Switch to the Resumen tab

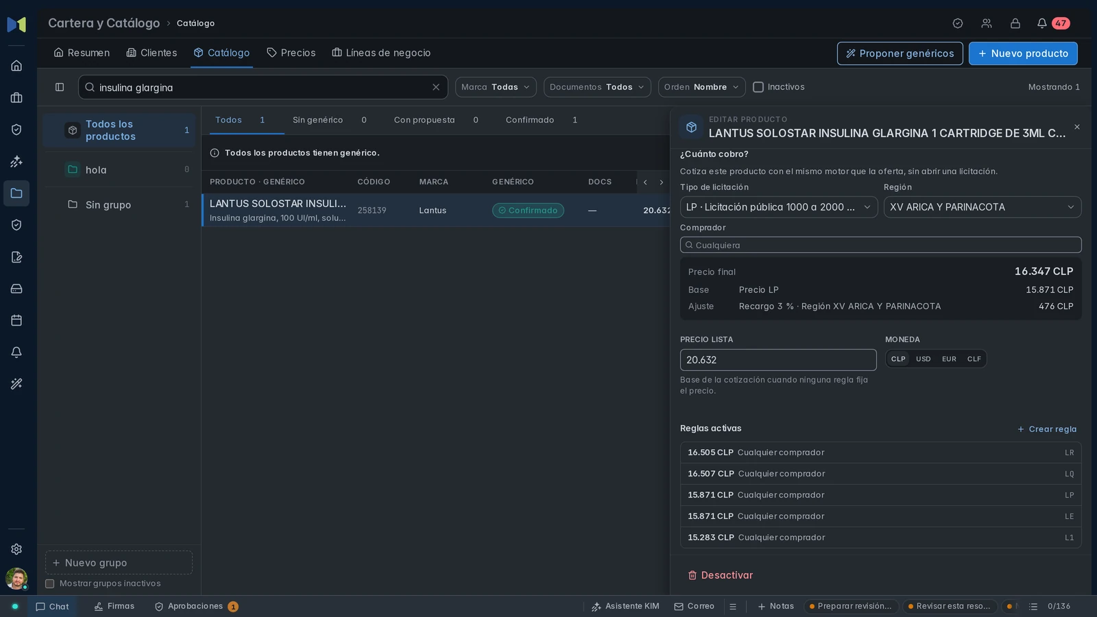[82, 53]
